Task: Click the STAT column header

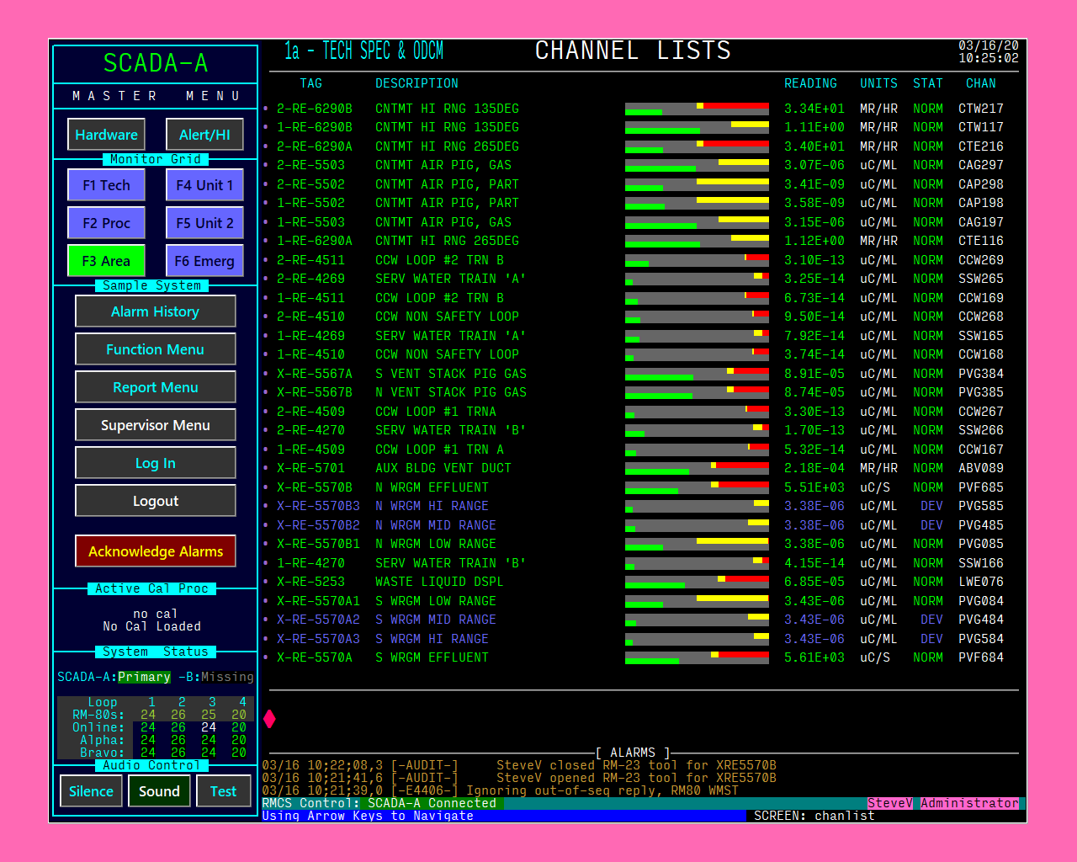Action: (928, 83)
